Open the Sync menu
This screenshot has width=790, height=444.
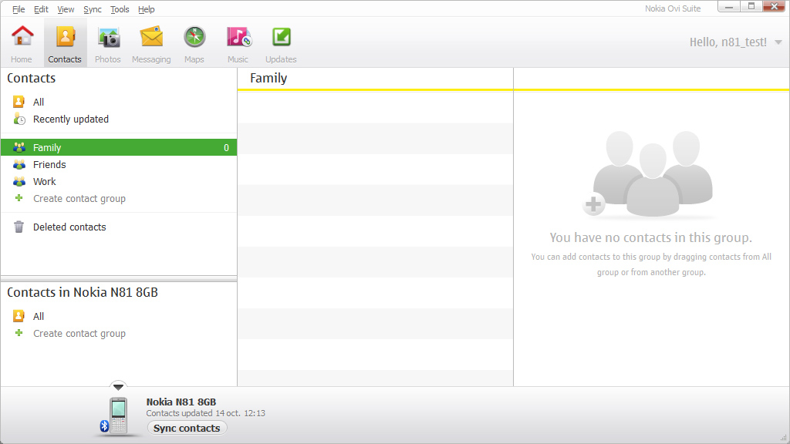(93, 9)
